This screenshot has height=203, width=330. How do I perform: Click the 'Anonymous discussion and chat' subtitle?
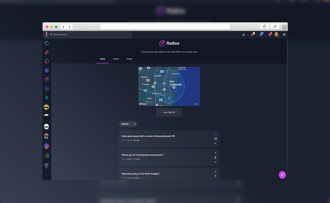pyautogui.click(x=169, y=52)
